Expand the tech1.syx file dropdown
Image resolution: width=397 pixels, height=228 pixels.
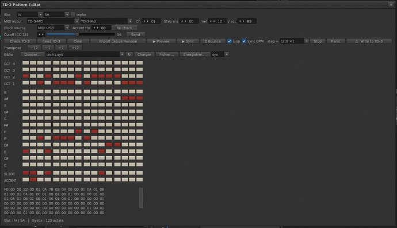coord(122,55)
